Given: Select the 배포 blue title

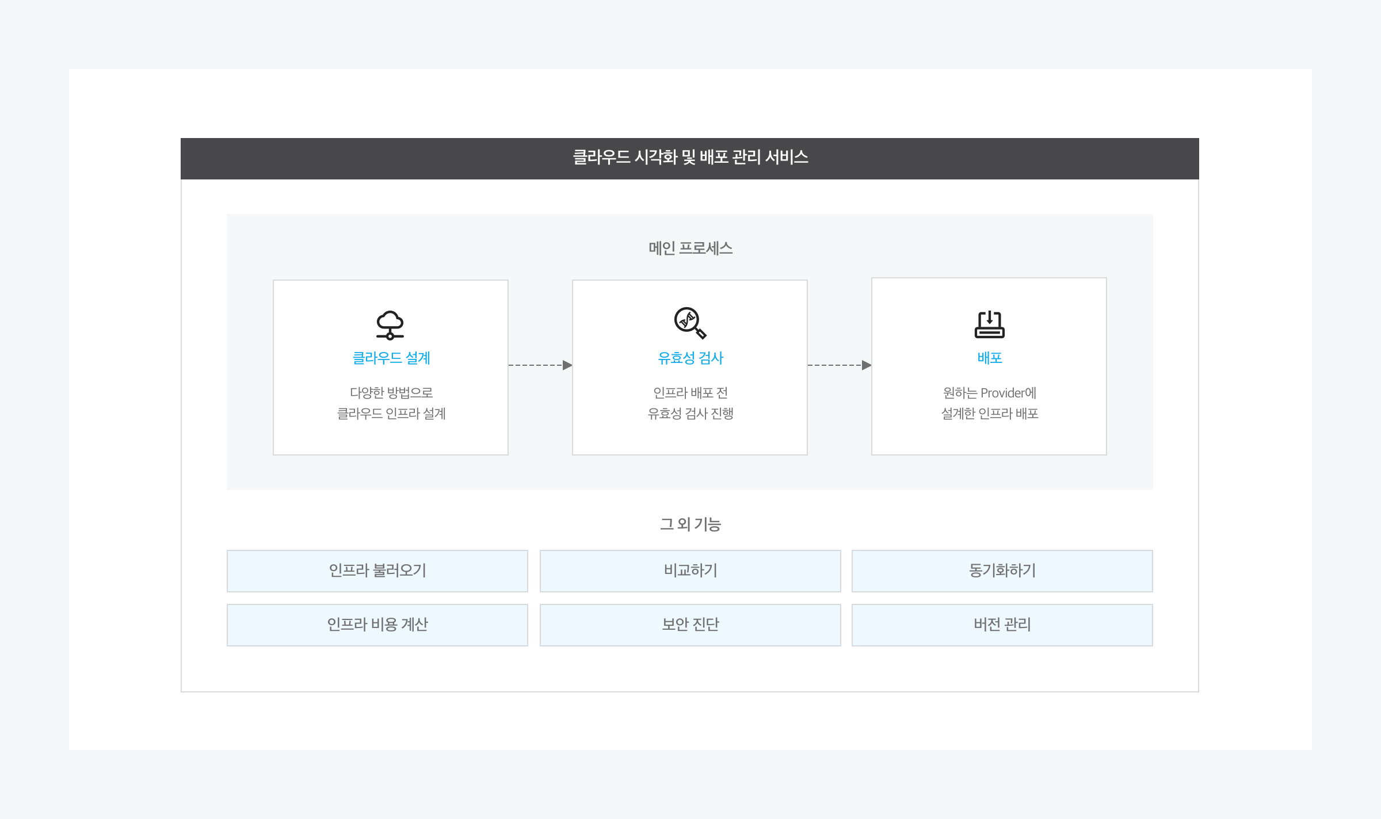Looking at the screenshot, I should tap(989, 358).
